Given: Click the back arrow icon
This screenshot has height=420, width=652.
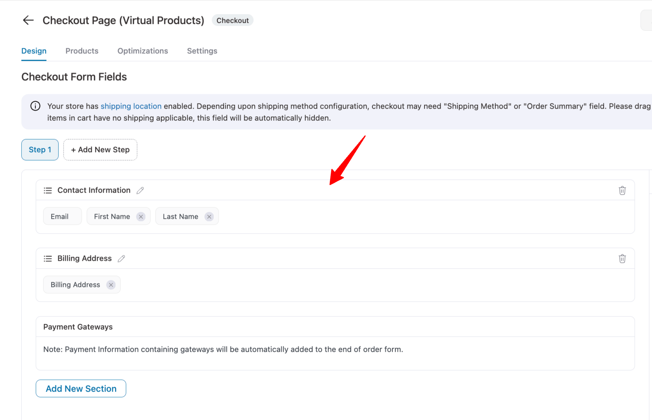Looking at the screenshot, I should point(28,20).
